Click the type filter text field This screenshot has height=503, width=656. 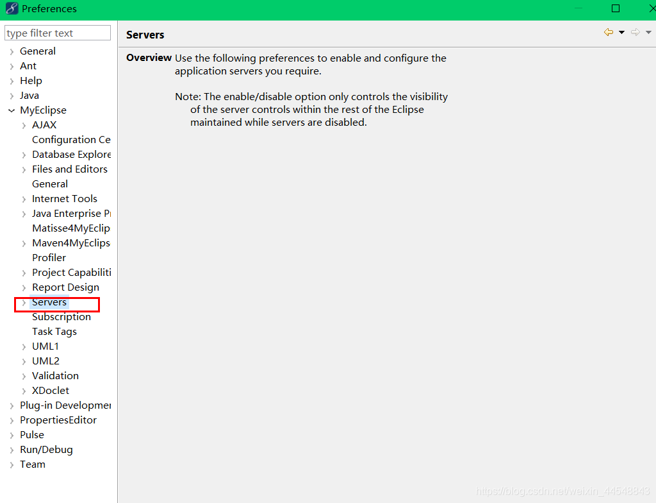pyautogui.click(x=57, y=33)
